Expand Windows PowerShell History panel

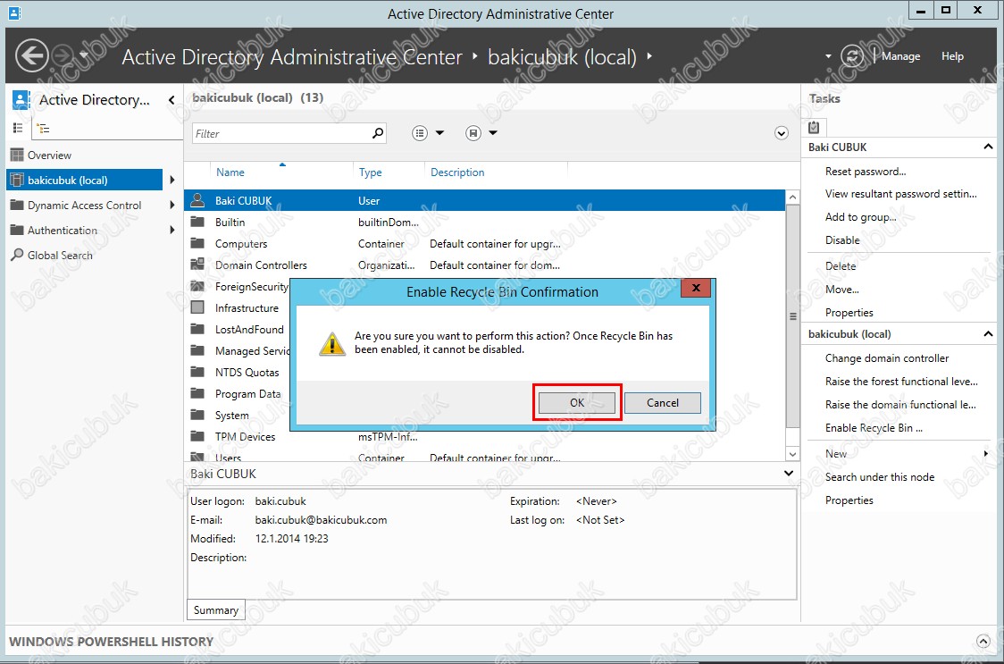tap(983, 641)
